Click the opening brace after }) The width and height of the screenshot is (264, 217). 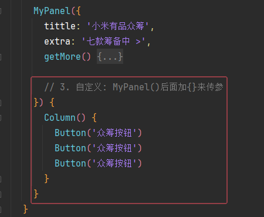point(52,103)
